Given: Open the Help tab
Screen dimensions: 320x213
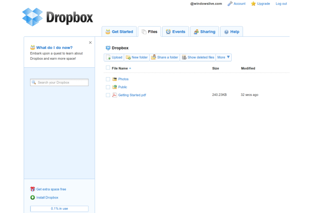Looking at the screenshot, I should [x=232, y=32].
